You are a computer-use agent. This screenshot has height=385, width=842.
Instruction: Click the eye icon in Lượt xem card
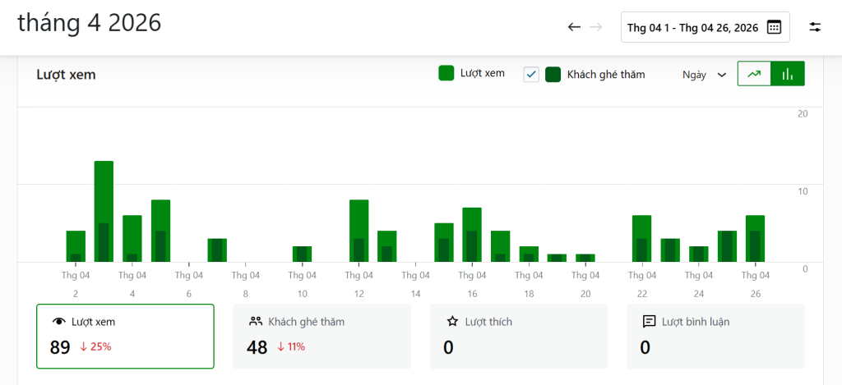[x=58, y=322]
